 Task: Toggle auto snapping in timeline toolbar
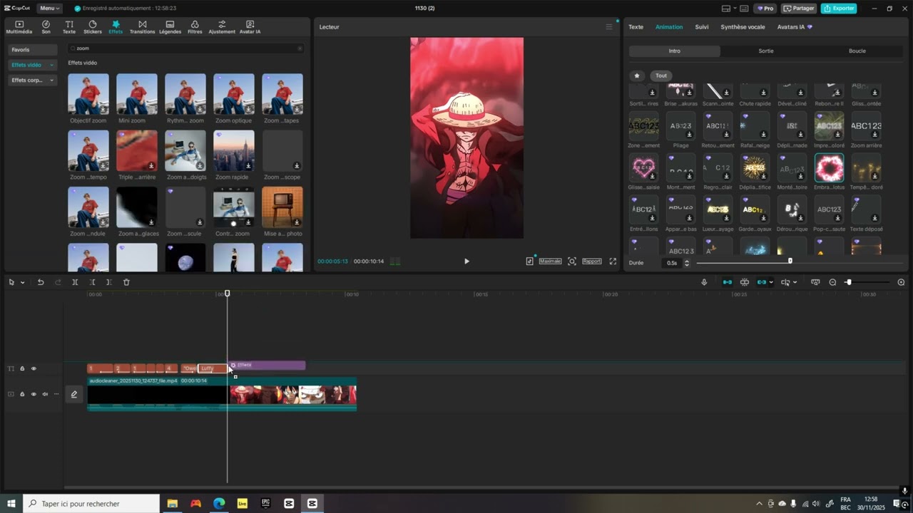(744, 282)
